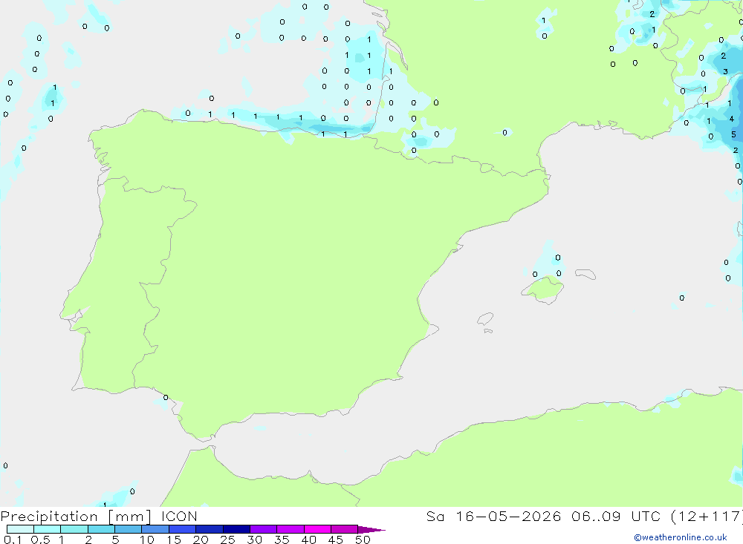Screen dimensions: 743x544
Task: Click the 'Sa 16-05-2026' date text
Action: (494, 517)
